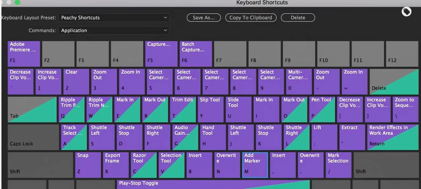This screenshot has height=189, width=421.
Task: Select the I key Mark In
Action: (267, 110)
